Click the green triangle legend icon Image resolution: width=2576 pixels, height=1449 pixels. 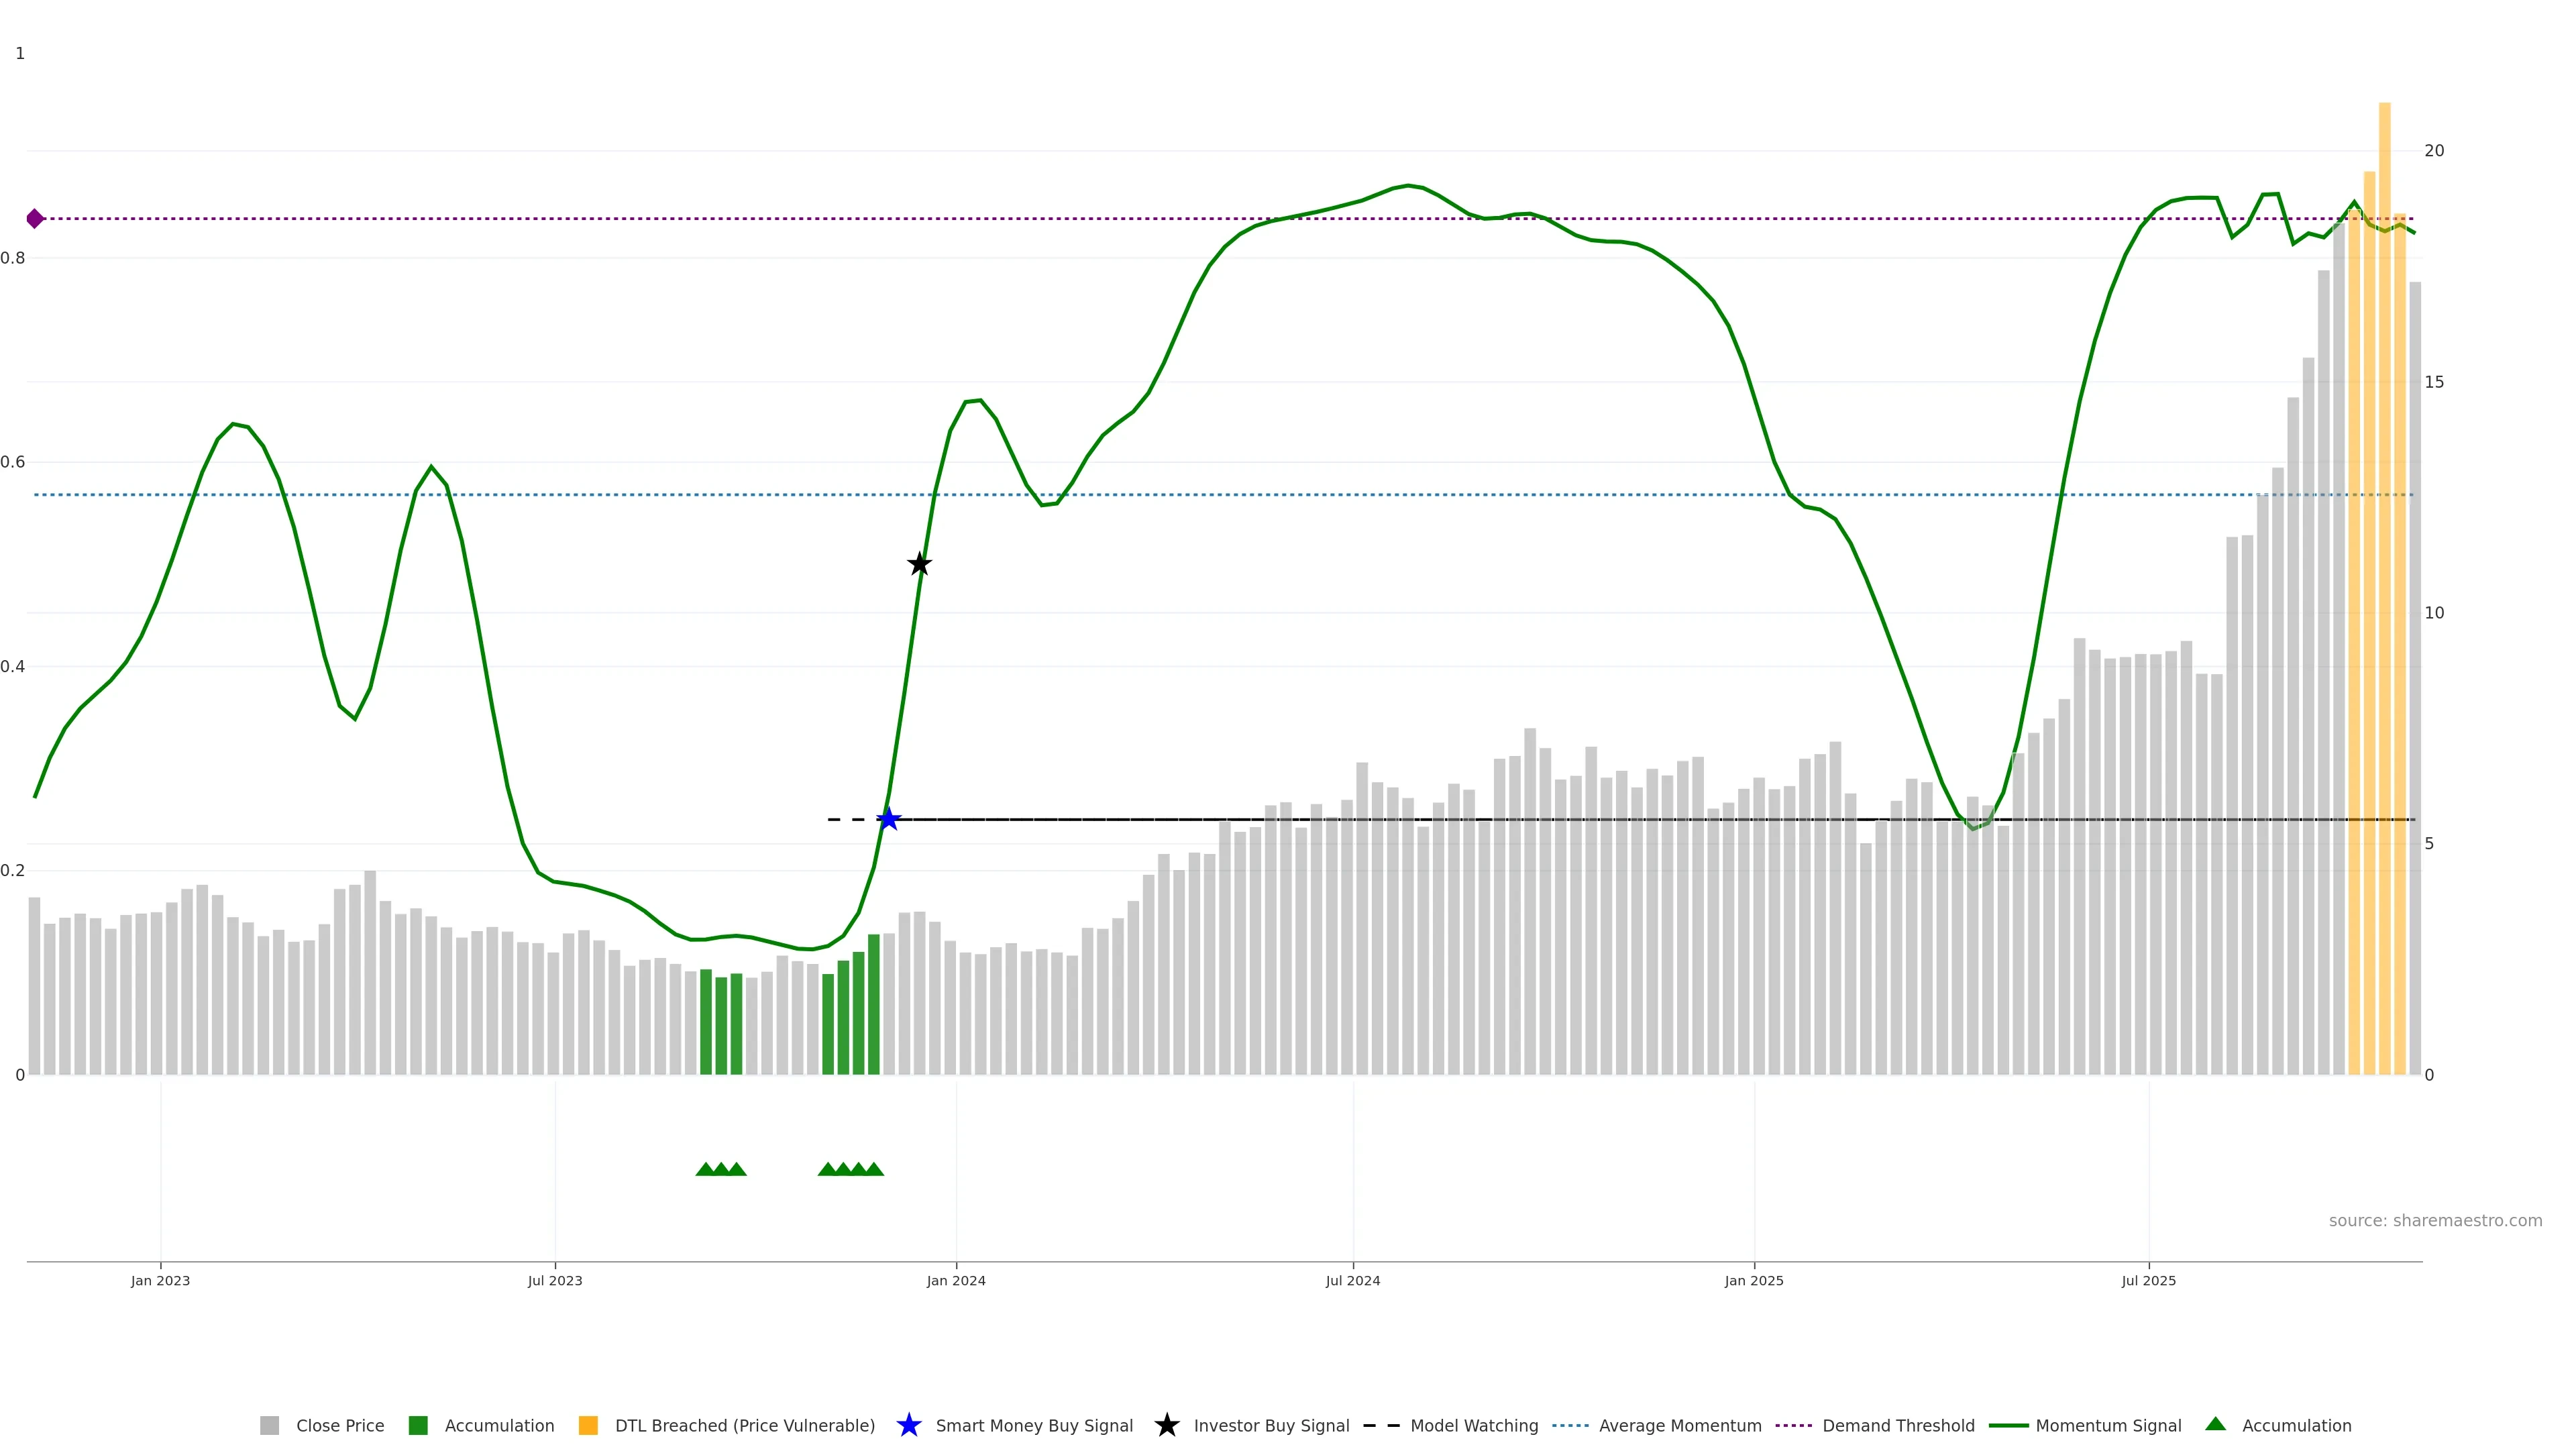2215,1424
